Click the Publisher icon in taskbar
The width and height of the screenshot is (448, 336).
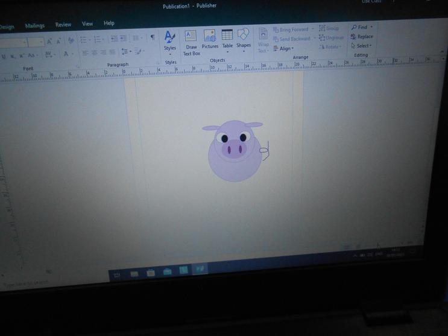[200, 269]
